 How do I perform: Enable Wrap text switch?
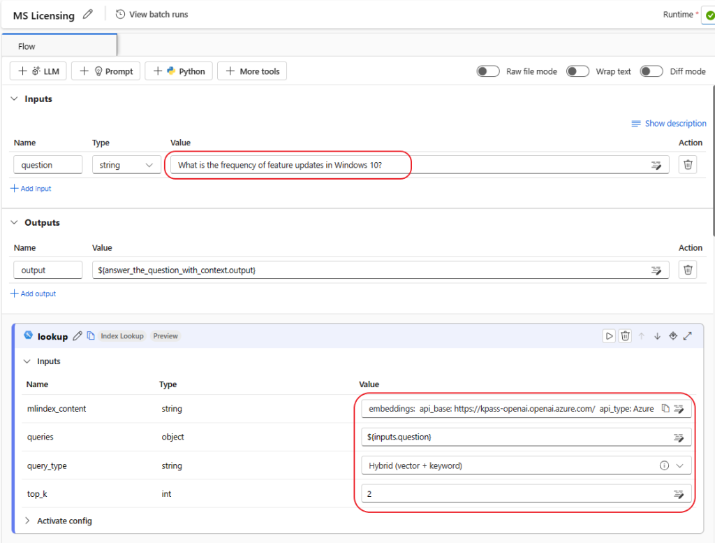click(x=577, y=71)
